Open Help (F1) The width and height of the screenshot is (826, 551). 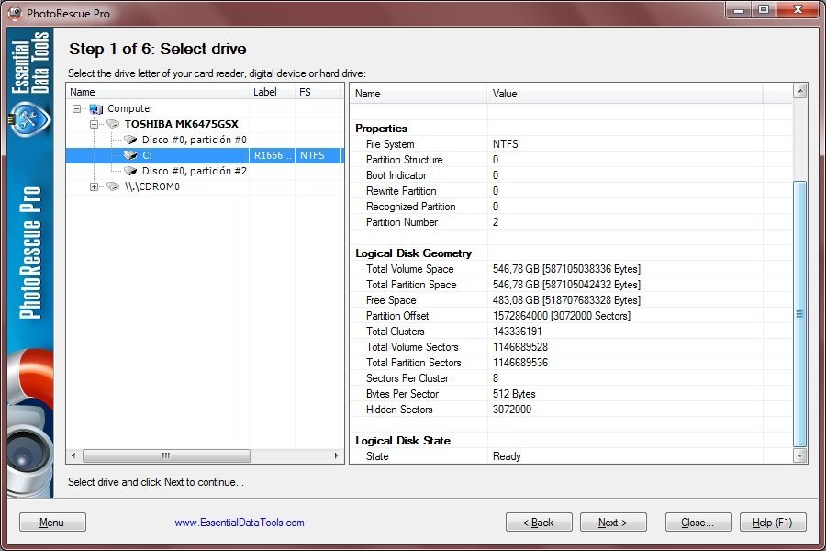[x=773, y=522]
